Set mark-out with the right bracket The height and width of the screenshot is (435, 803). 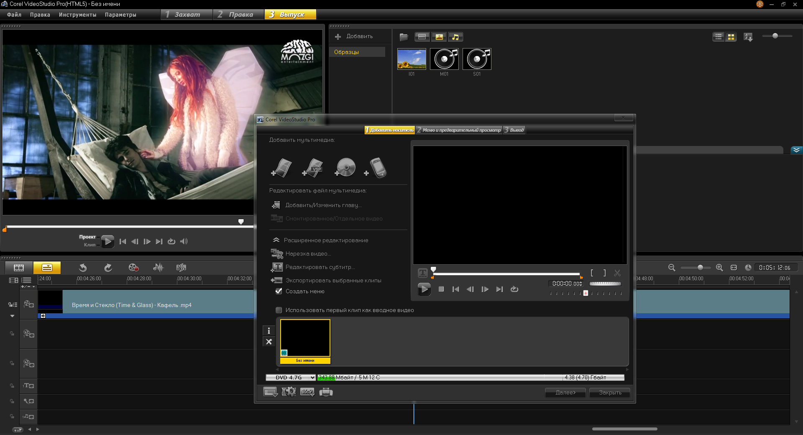click(604, 273)
